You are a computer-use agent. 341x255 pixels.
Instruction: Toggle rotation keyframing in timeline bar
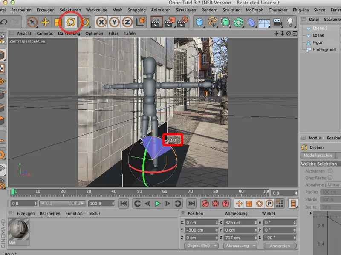click(259, 204)
